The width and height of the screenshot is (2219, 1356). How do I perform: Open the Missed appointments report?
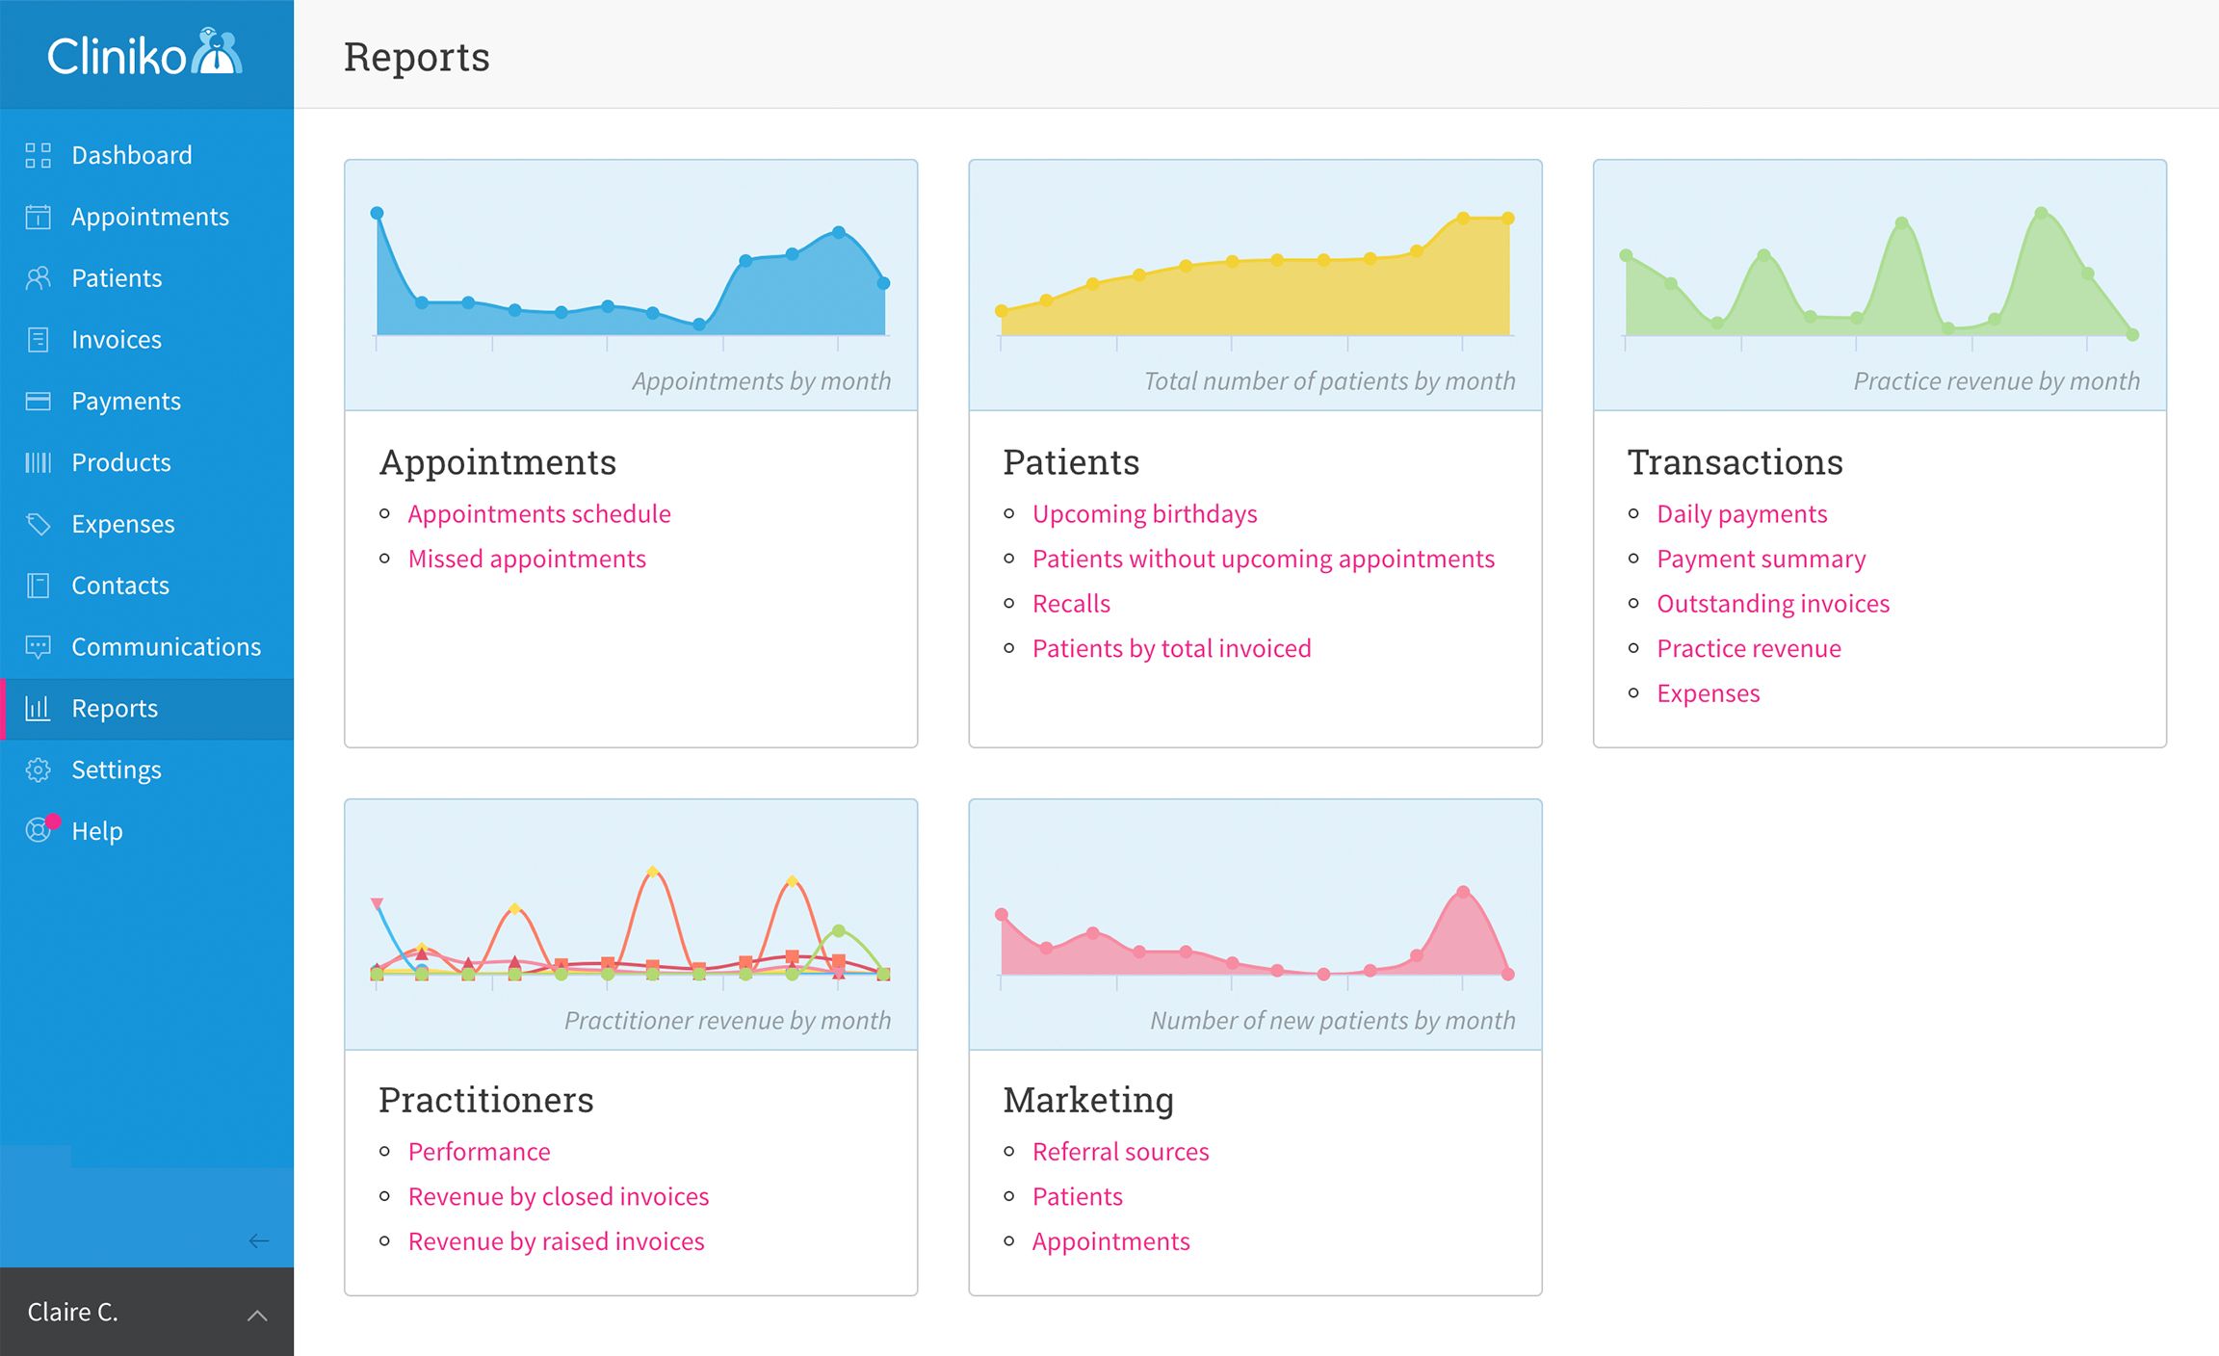tap(526, 558)
